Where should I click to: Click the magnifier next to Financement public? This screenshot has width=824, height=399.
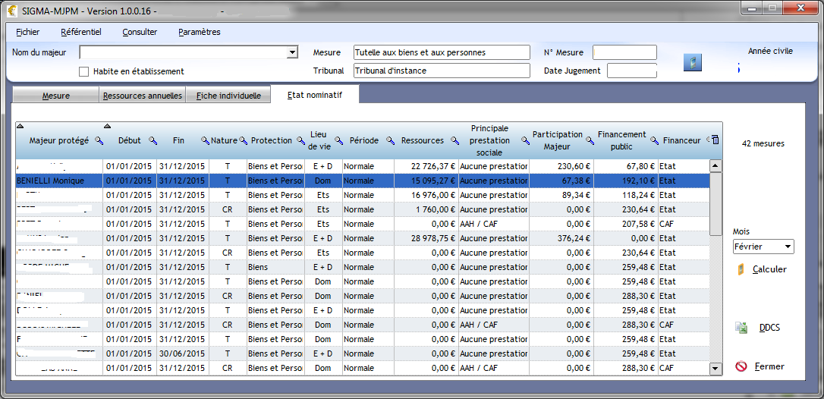click(x=654, y=141)
